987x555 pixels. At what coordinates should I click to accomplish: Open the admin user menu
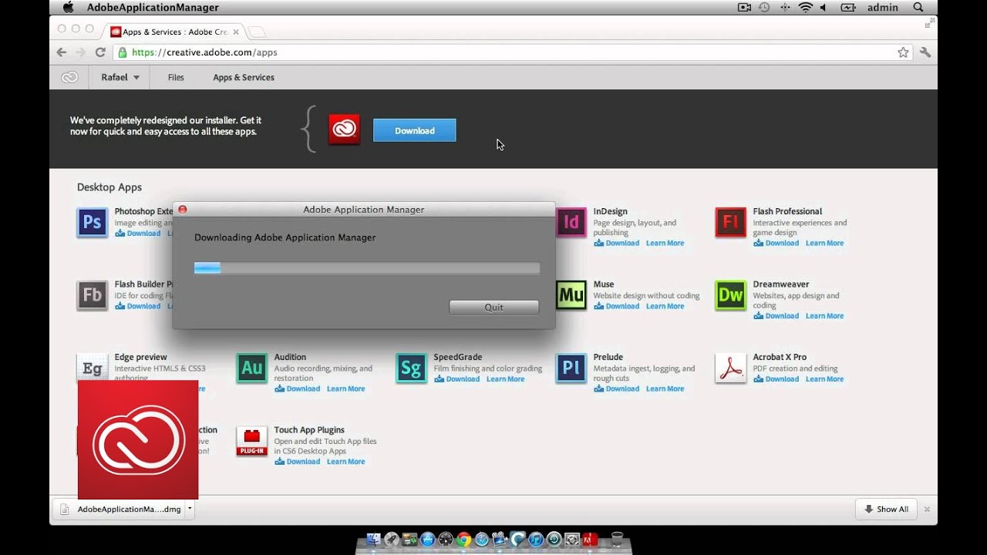(x=883, y=8)
